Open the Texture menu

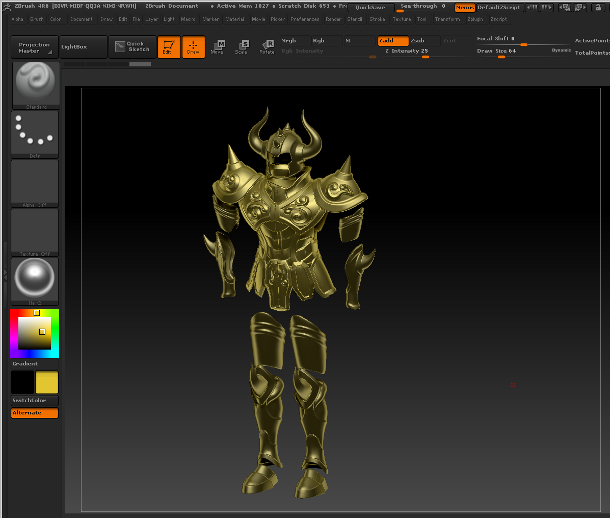tap(402, 19)
